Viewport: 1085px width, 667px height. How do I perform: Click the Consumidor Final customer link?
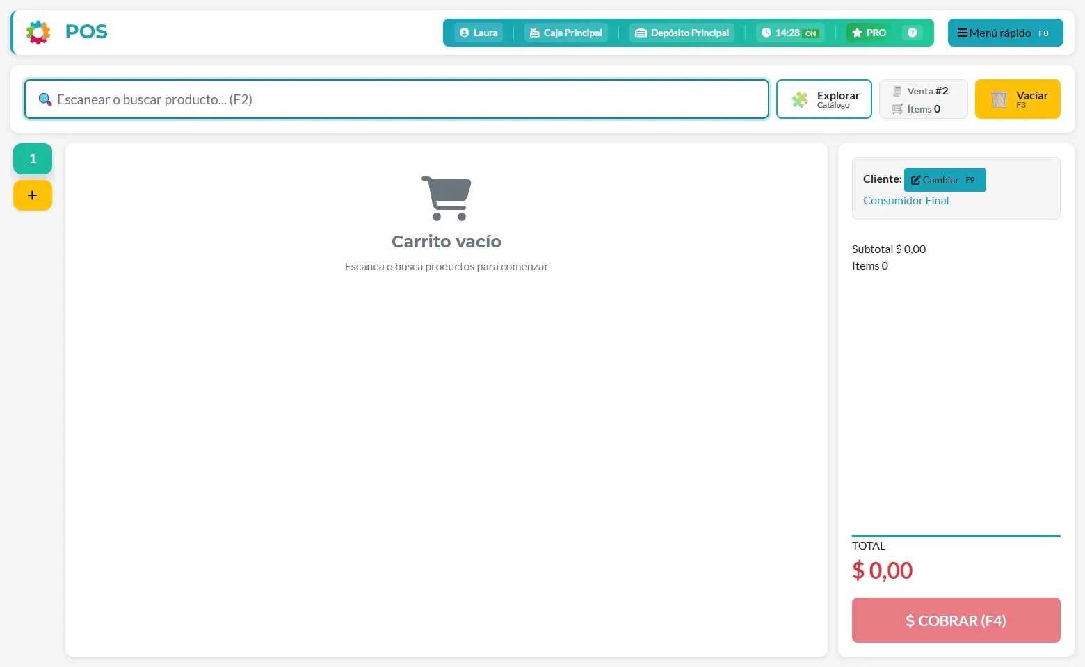pyautogui.click(x=906, y=200)
